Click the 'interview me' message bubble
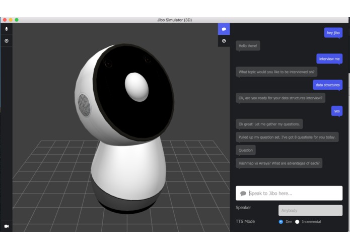Viewport: 350px width, 249px height. point(329,59)
